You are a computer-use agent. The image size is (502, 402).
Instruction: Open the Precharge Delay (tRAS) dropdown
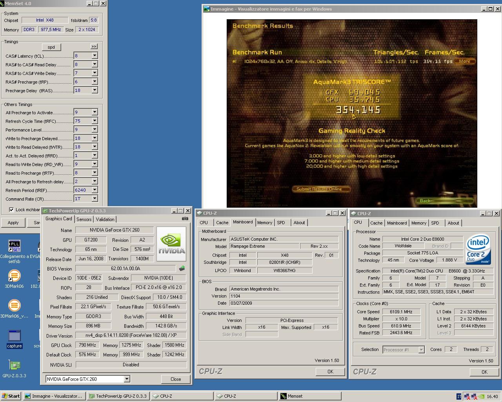pos(95,90)
